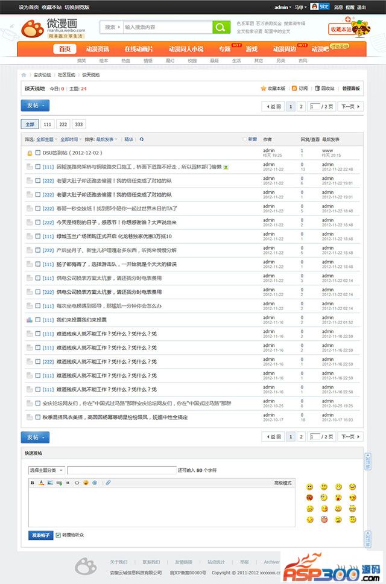Check the box for 春哥一秒变妹纸 thread

pos(38,209)
